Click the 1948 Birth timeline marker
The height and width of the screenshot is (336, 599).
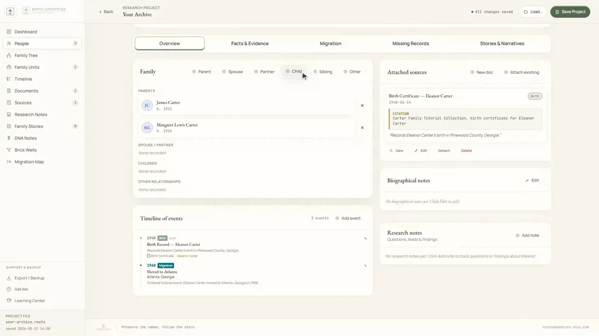(x=141, y=238)
